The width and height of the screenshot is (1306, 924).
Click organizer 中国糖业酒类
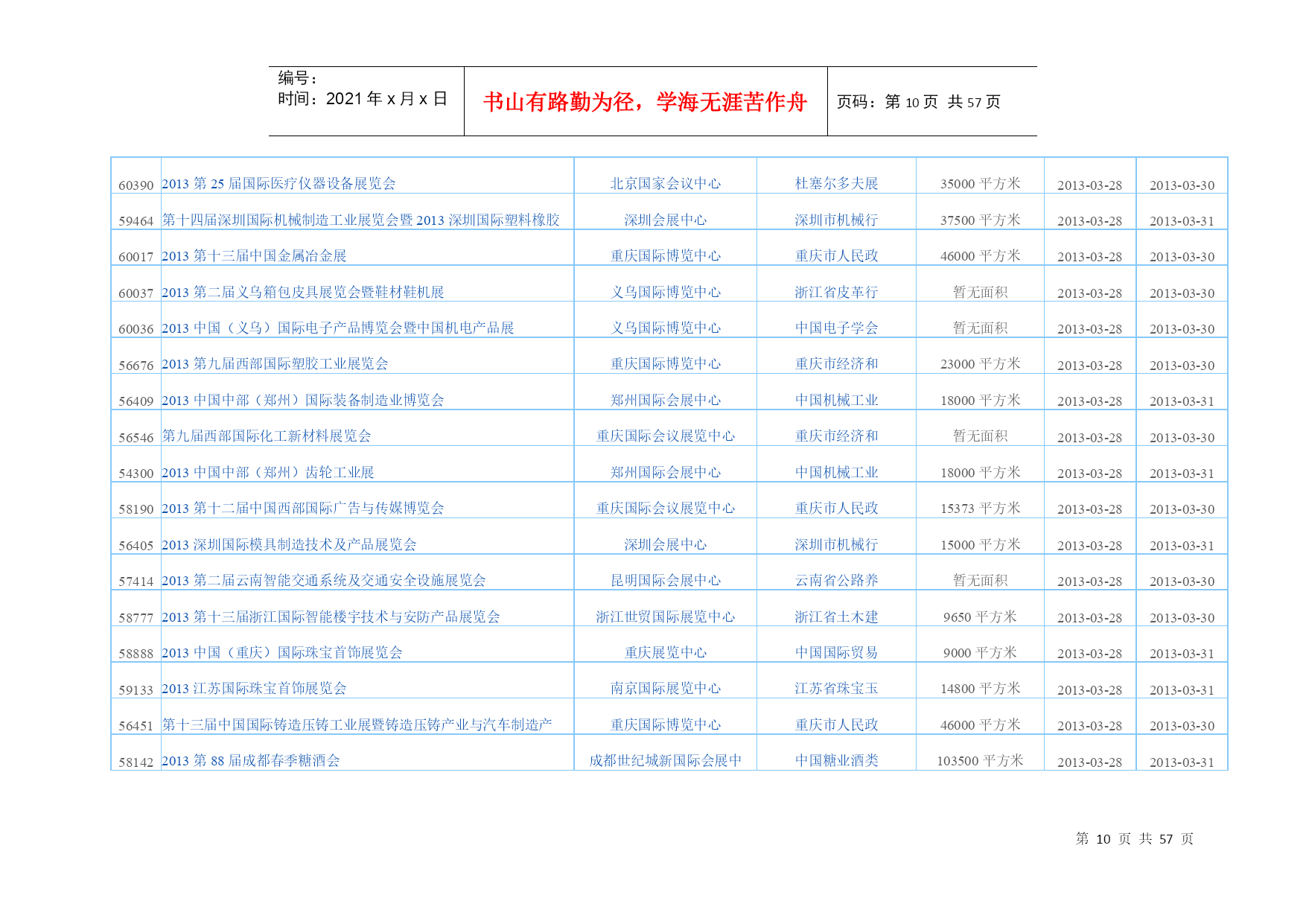pos(837,761)
